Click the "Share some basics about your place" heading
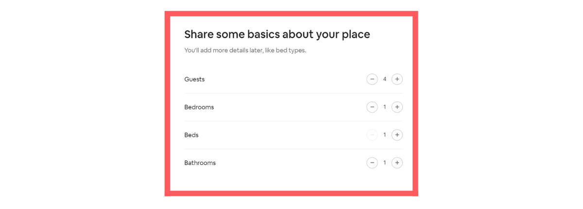 (x=277, y=34)
